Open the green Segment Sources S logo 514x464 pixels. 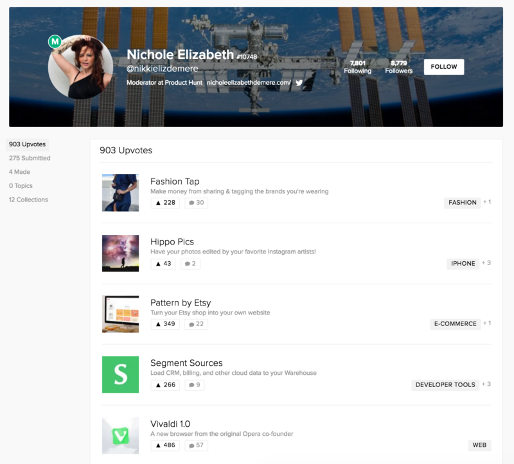click(120, 375)
